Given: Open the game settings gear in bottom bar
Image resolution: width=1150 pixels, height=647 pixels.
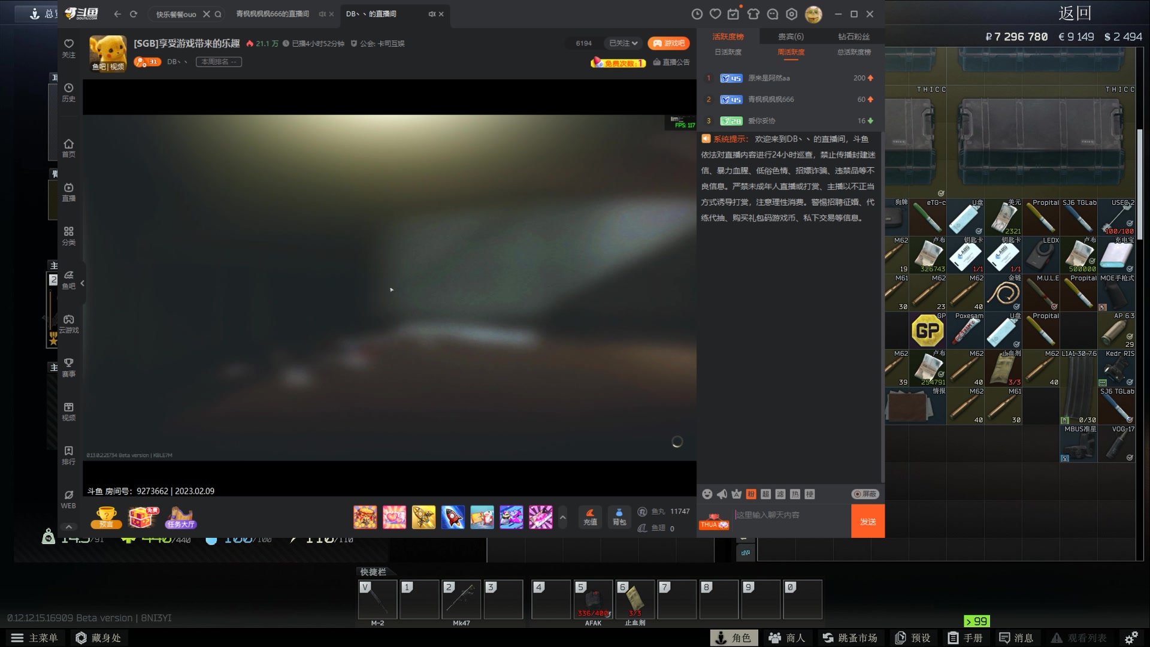Looking at the screenshot, I should [x=1131, y=638].
